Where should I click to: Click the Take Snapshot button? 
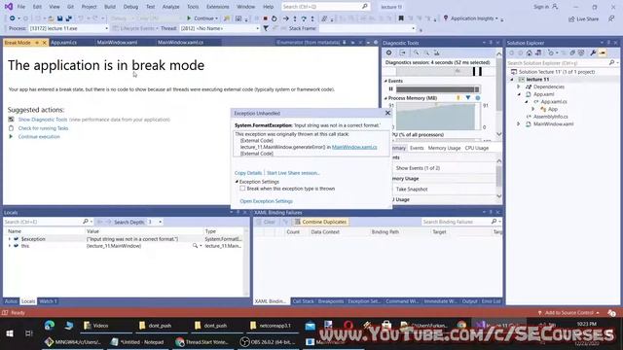click(x=412, y=190)
